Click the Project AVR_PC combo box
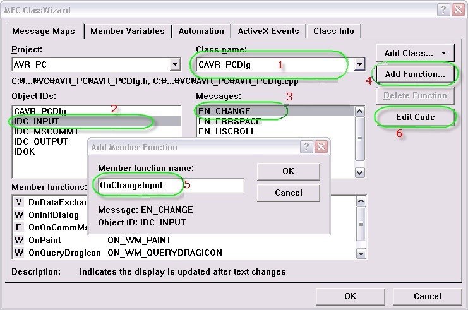 click(x=96, y=64)
